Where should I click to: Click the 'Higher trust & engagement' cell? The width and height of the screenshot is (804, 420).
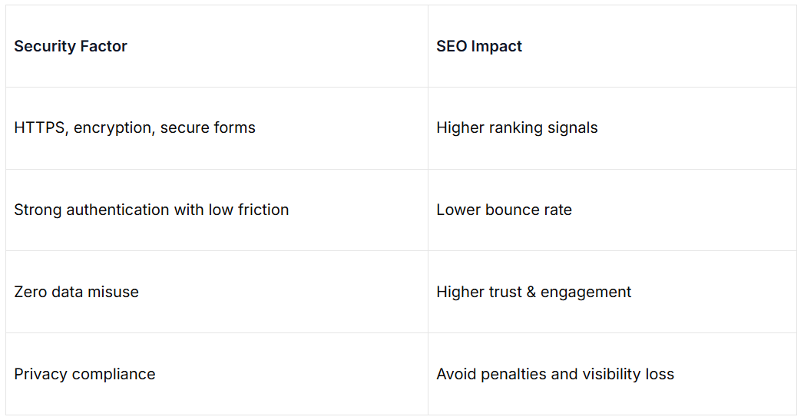click(x=534, y=292)
